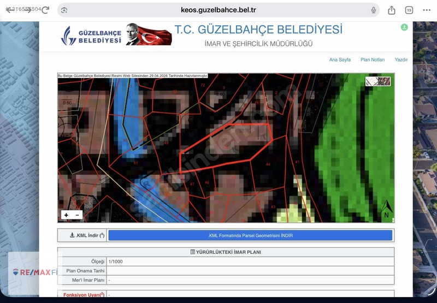The height and width of the screenshot is (303, 437).
Task: Open the share sheet icon
Action: pyautogui.click(x=392, y=10)
